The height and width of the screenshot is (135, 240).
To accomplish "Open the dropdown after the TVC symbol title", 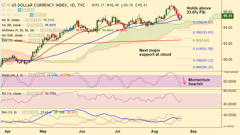I will click(87, 5).
